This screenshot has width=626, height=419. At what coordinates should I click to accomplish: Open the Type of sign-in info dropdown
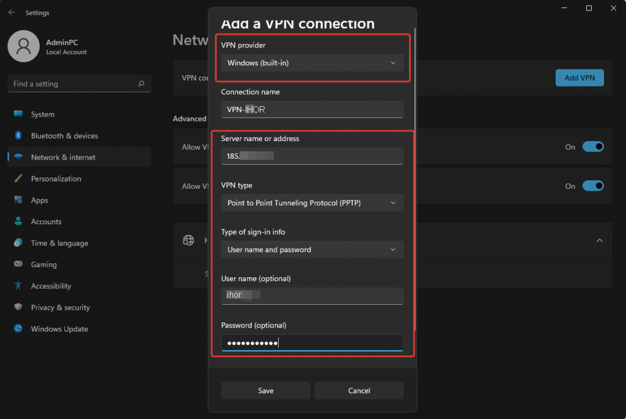coord(312,249)
